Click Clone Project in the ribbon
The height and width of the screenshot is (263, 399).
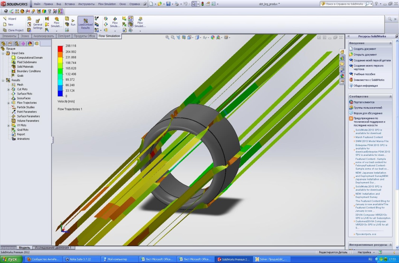[x=13, y=30]
